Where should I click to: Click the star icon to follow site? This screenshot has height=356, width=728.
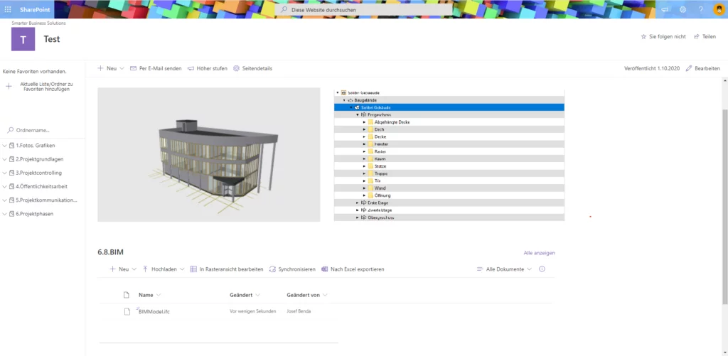pyautogui.click(x=643, y=37)
